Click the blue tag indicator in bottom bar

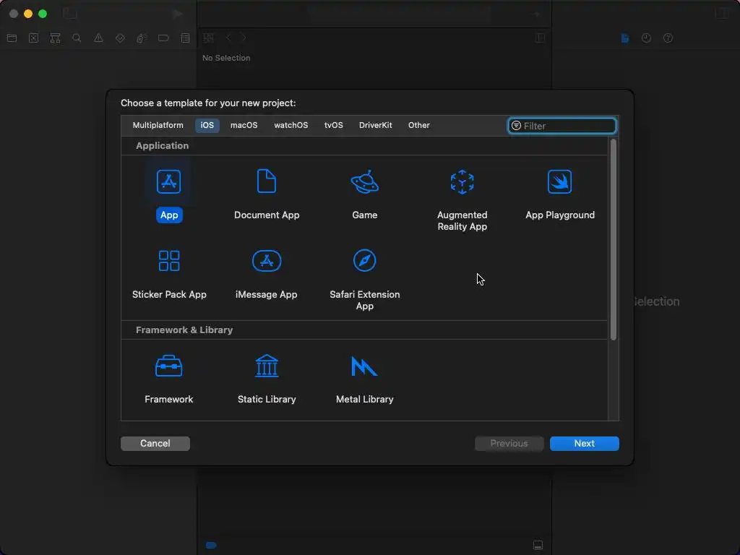[211, 545]
